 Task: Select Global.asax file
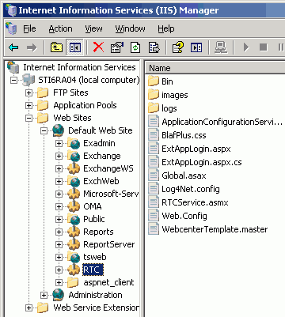[184, 175]
